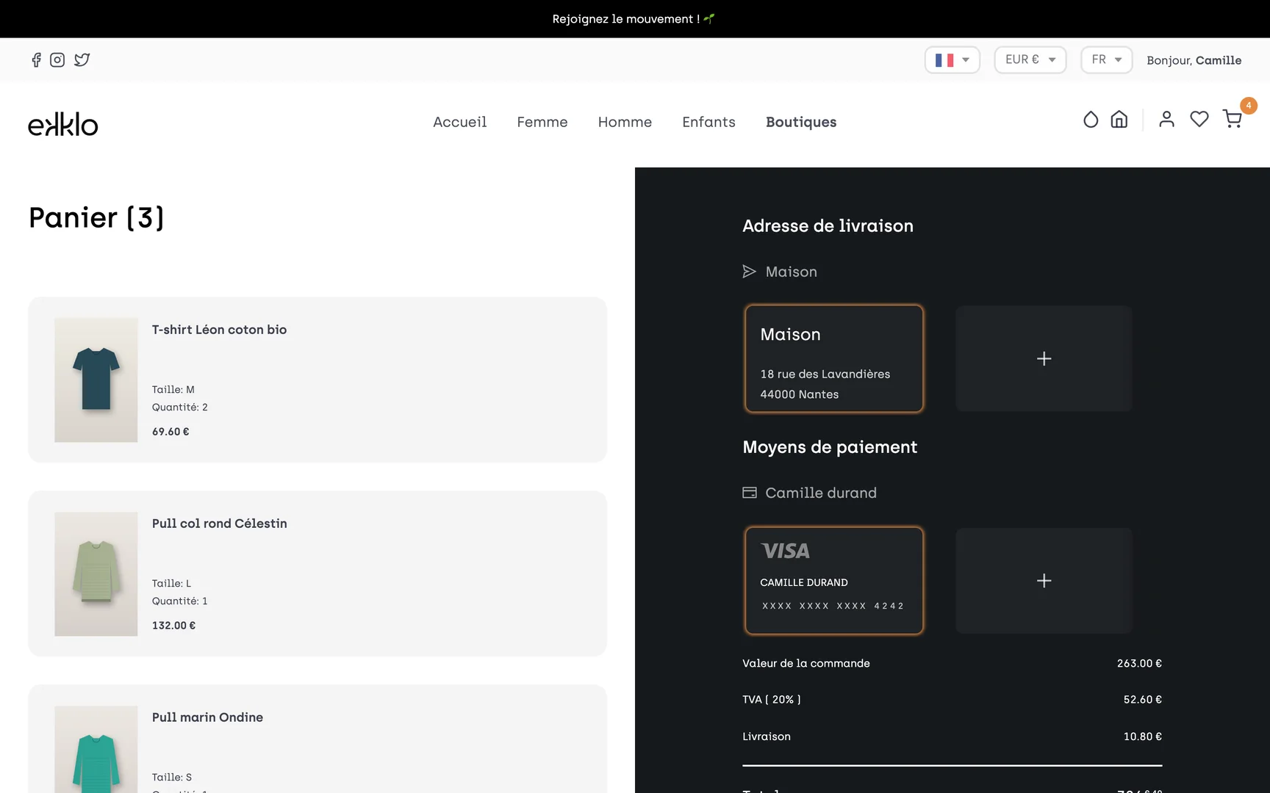The image size is (1270, 793).
Task: Click the paper plane icon beside Maison
Action: (x=749, y=272)
